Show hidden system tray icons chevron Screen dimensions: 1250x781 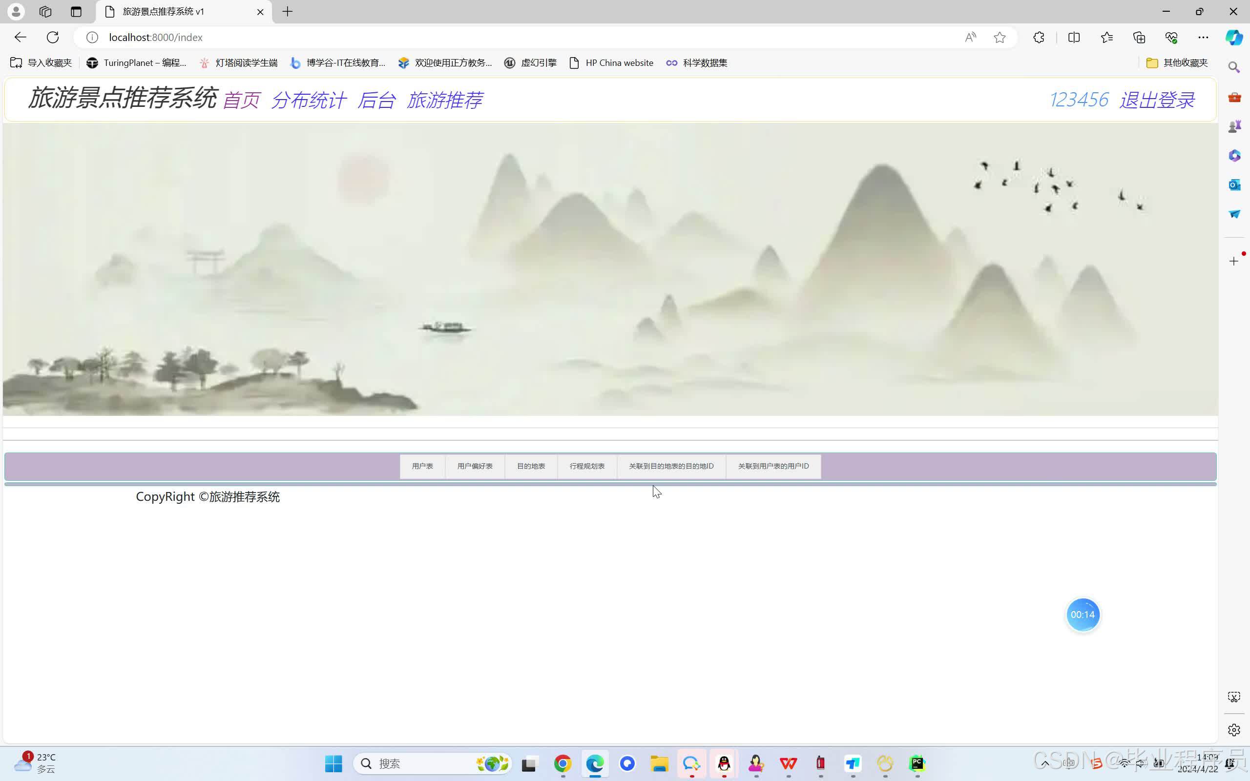[1044, 763]
